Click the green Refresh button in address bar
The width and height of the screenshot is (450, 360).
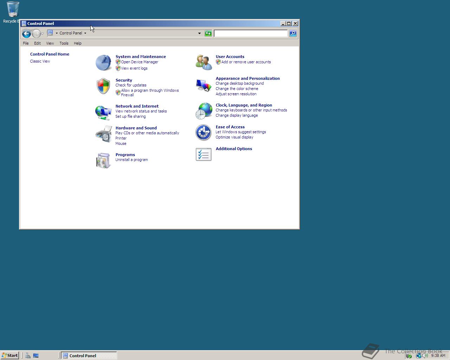[208, 33]
